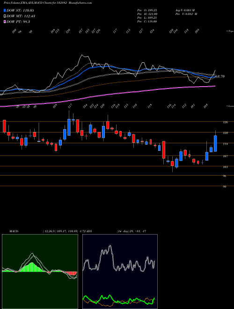Click the dark blue ADX indicator panel

[x=120, y=272]
